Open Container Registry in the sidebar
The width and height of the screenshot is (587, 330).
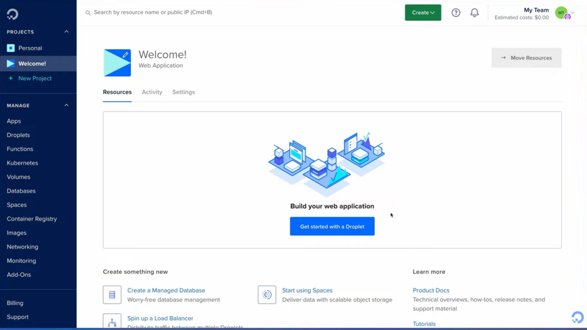pyautogui.click(x=32, y=219)
